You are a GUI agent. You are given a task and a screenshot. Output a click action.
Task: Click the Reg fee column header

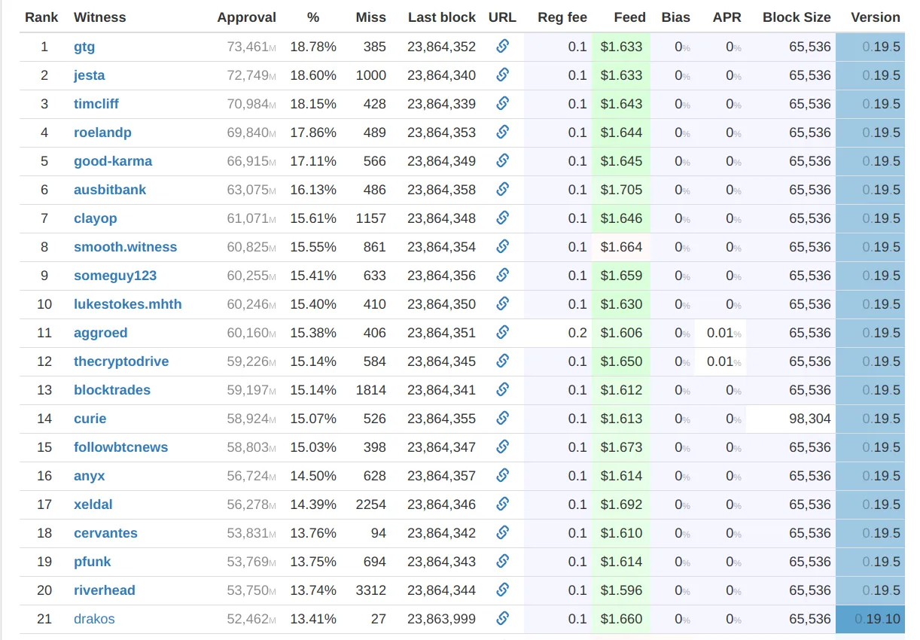(x=562, y=17)
